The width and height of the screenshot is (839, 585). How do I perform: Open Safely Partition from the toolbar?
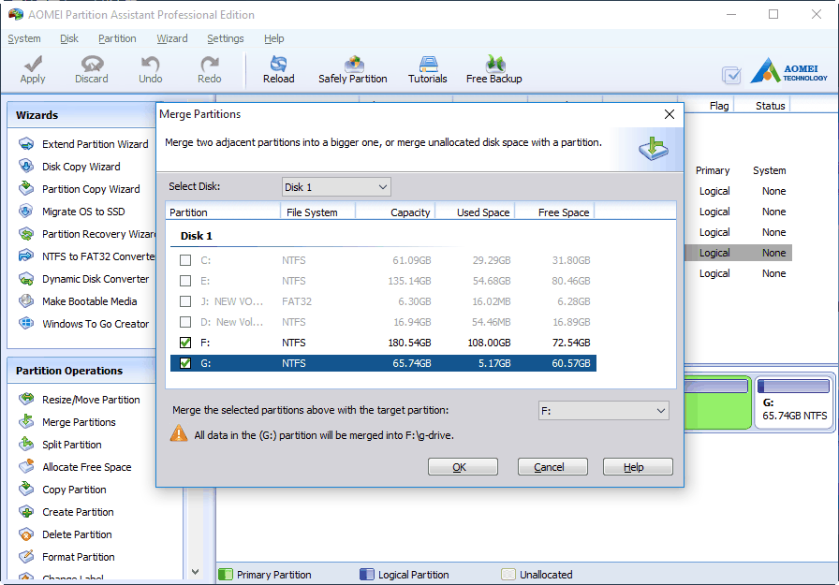pos(353,70)
